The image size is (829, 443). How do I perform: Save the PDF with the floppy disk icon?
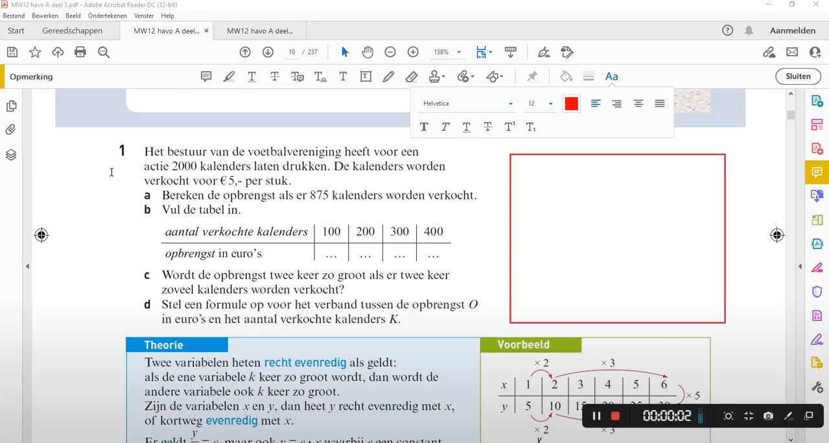click(12, 52)
